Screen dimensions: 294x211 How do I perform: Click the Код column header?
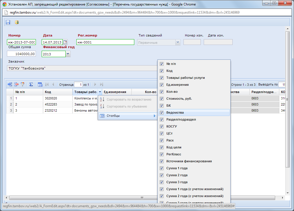point(58,92)
